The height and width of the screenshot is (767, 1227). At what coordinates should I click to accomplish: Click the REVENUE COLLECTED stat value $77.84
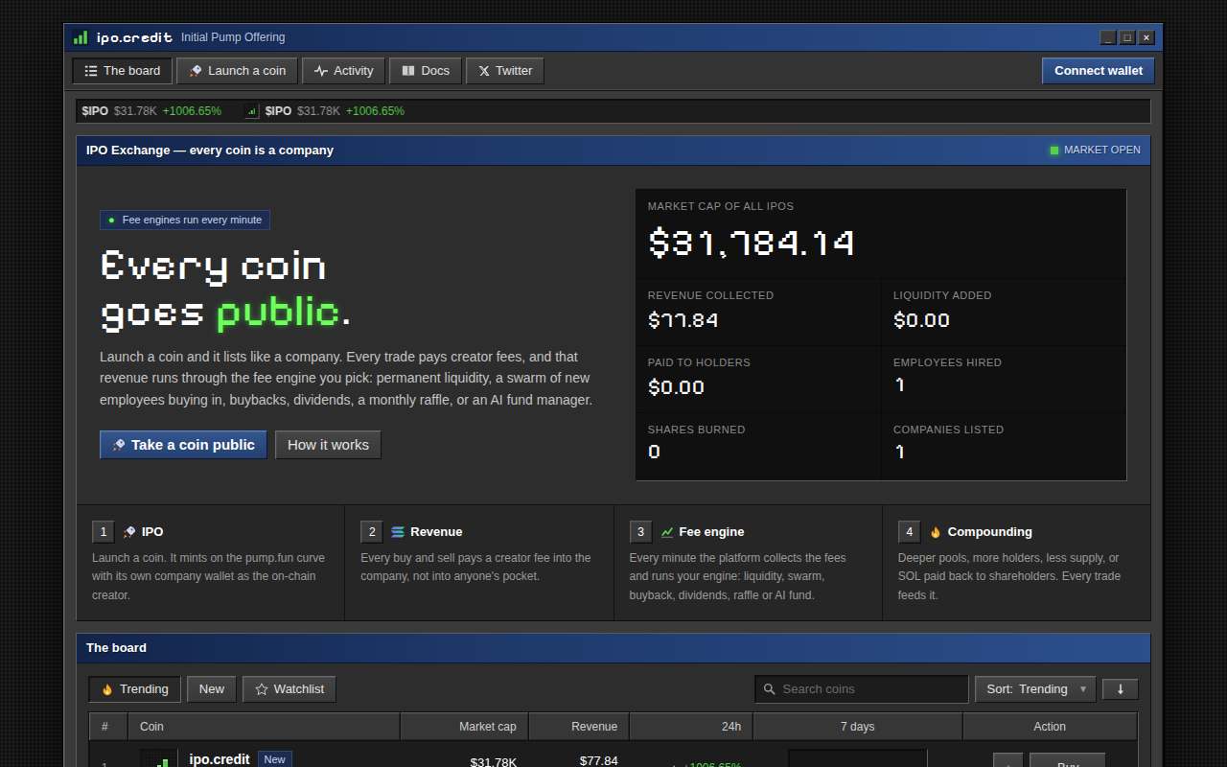[x=683, y=320]
